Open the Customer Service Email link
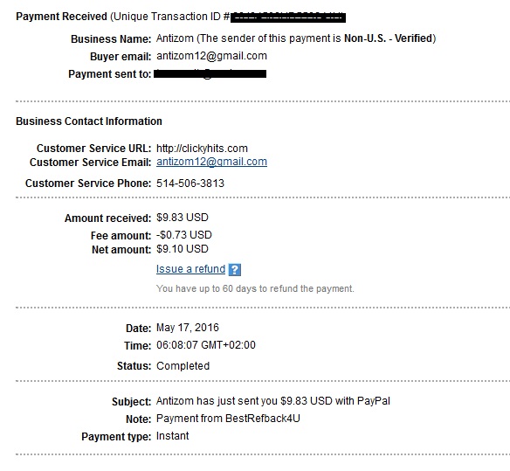This screenshot has width=510, height=471. point(211,162)
